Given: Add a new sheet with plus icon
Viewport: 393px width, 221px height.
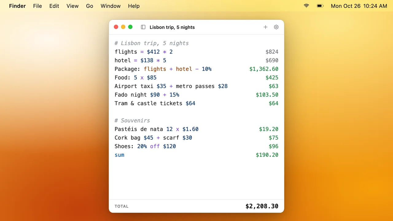Looking at the screenshot, I should (x=266, y=27).
